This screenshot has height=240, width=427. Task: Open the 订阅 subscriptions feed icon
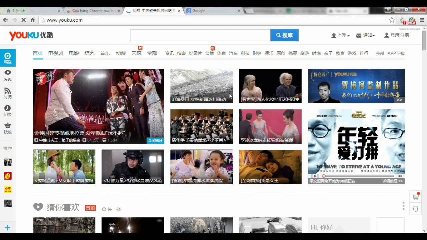(x=7, y=93)
